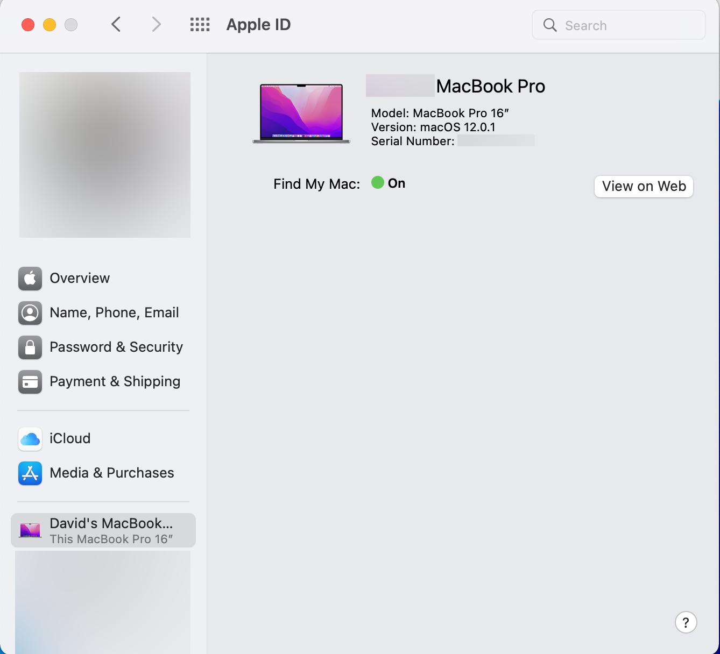The width and height of the screenshot is (720, 654).
Task: Click David's MacBook device thumbnail icon
Action: [x=30, y=530]
